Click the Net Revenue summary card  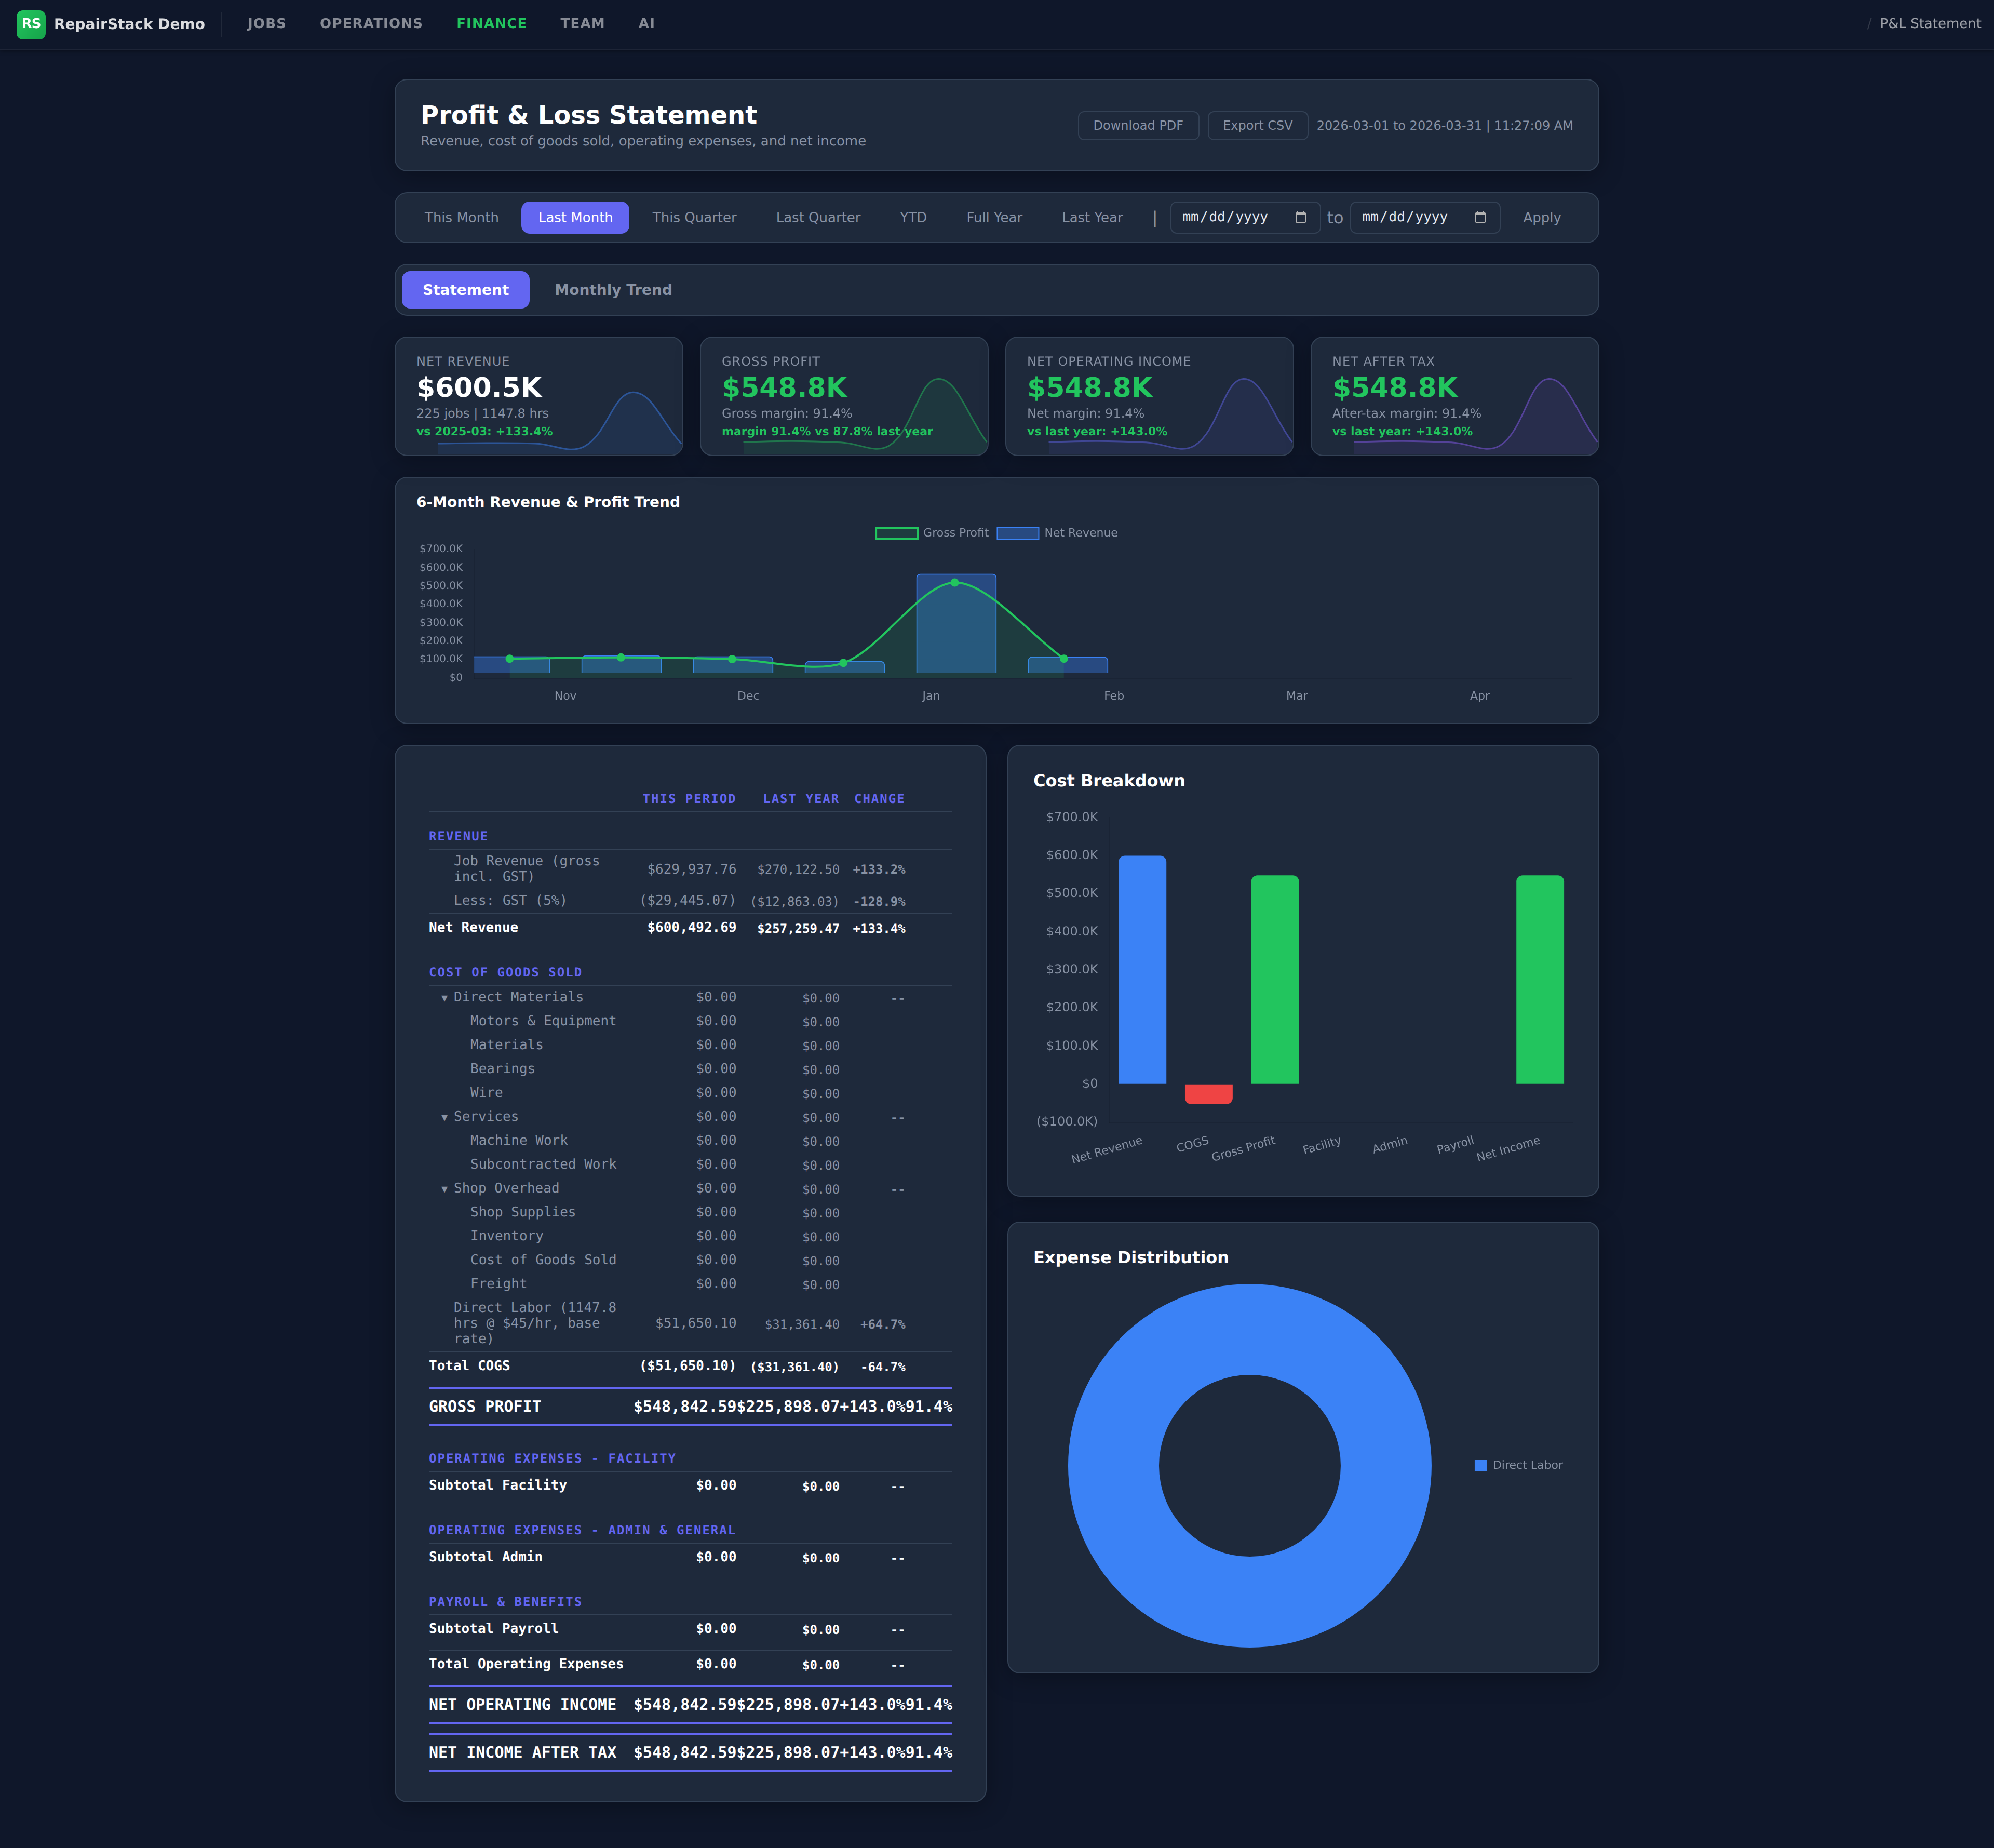[538, 396]
